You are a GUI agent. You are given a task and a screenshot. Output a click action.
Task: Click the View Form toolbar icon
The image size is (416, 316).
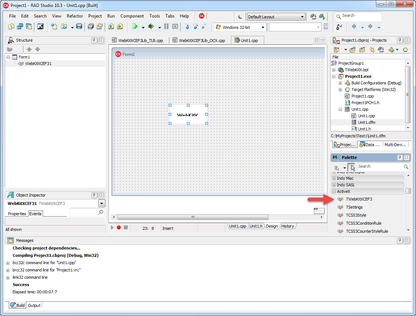pos(20,26)
